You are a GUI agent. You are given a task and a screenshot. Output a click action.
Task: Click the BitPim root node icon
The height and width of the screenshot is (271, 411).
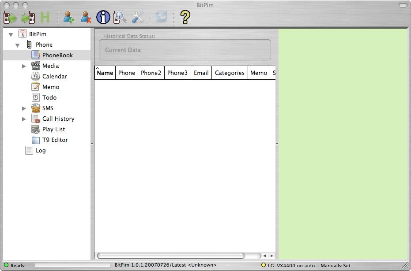pos(23,34)
